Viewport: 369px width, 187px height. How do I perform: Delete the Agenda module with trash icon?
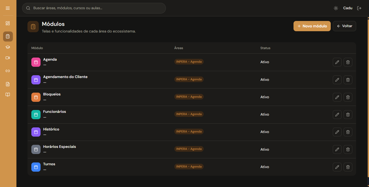point(348,62)
